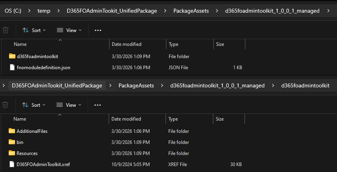The image size is (337, 172).
Task: Click the delete trash icon in lower toolbar
Action: tap(6, 105)
